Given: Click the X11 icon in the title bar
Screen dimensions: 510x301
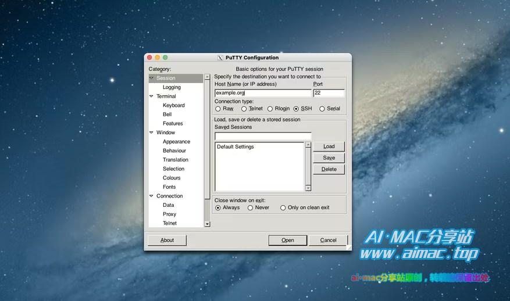Looking at the screenshot, I should (220, 58).
